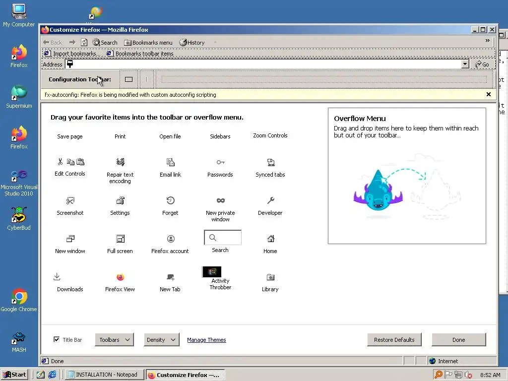Click the Done button
The height and width of the screenshot is (381, 508).
point(458,340)
